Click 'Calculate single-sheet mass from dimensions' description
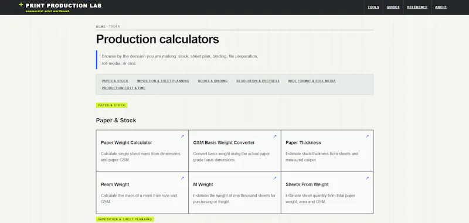Viewport: 469px width, 223px height. click(x=141, y=157)
